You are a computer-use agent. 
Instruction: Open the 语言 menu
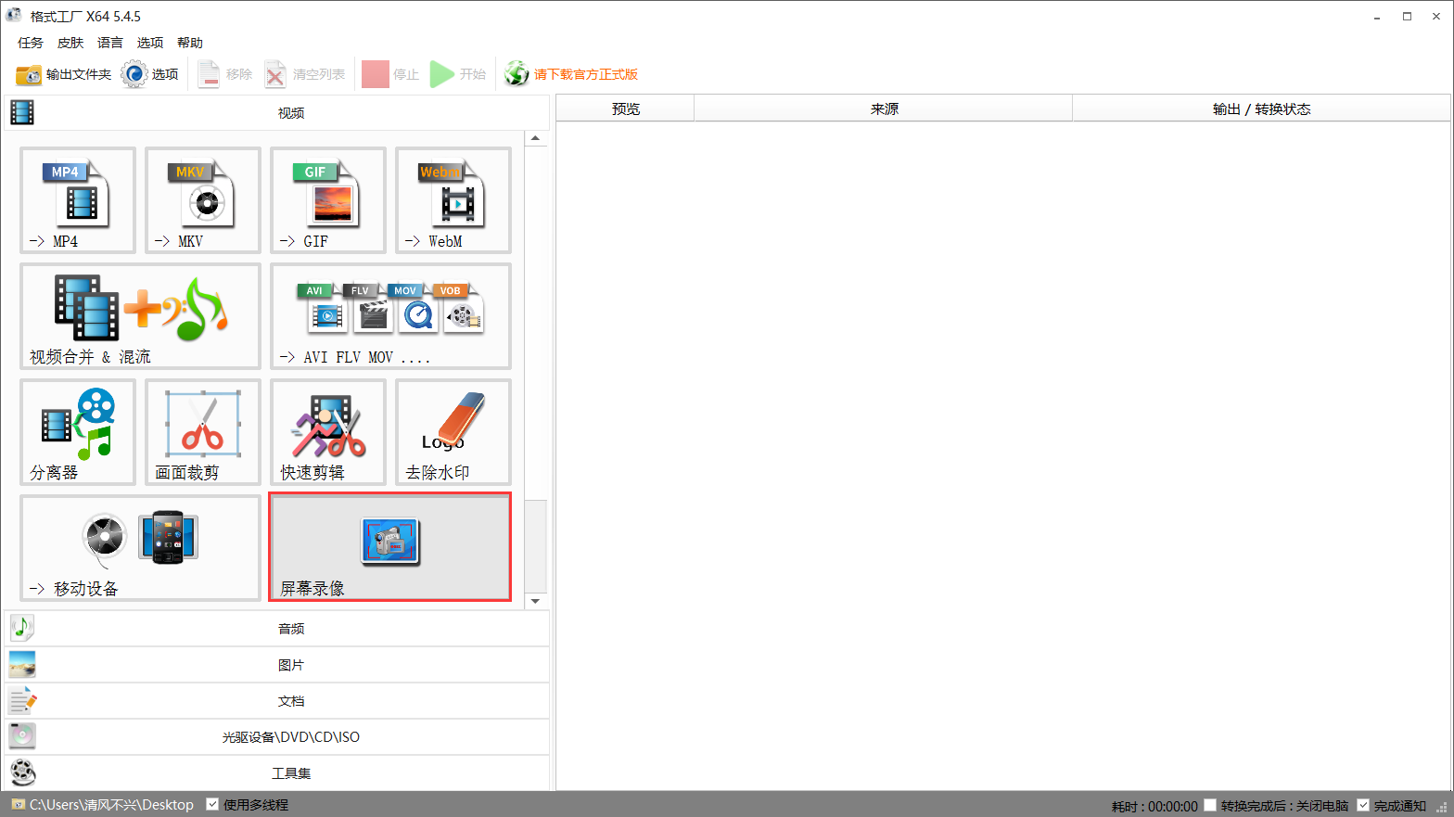[110, 43]
